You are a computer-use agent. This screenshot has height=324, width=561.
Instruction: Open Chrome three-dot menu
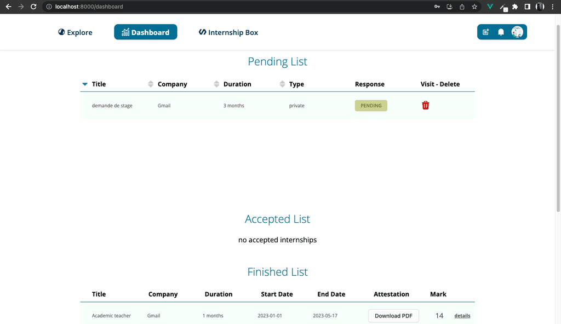coord(552,7)
